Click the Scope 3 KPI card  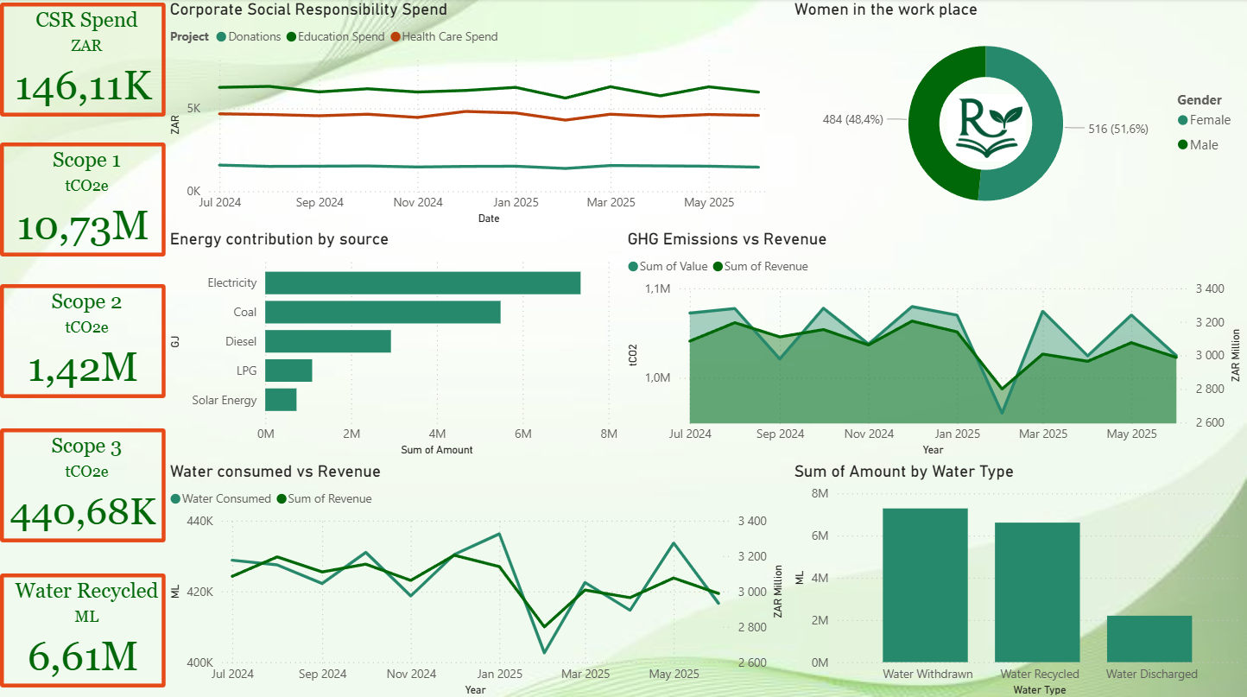tap(83, 485)
